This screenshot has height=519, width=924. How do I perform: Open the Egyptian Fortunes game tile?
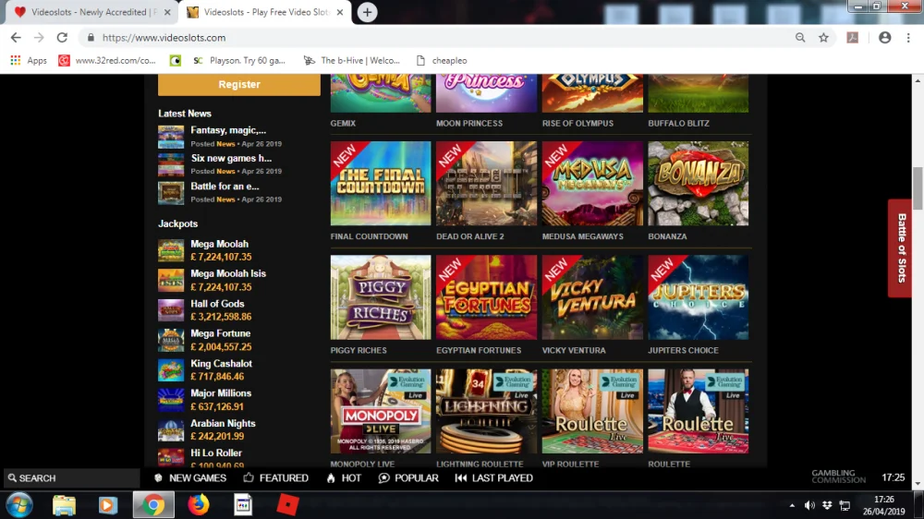point(487,297)
